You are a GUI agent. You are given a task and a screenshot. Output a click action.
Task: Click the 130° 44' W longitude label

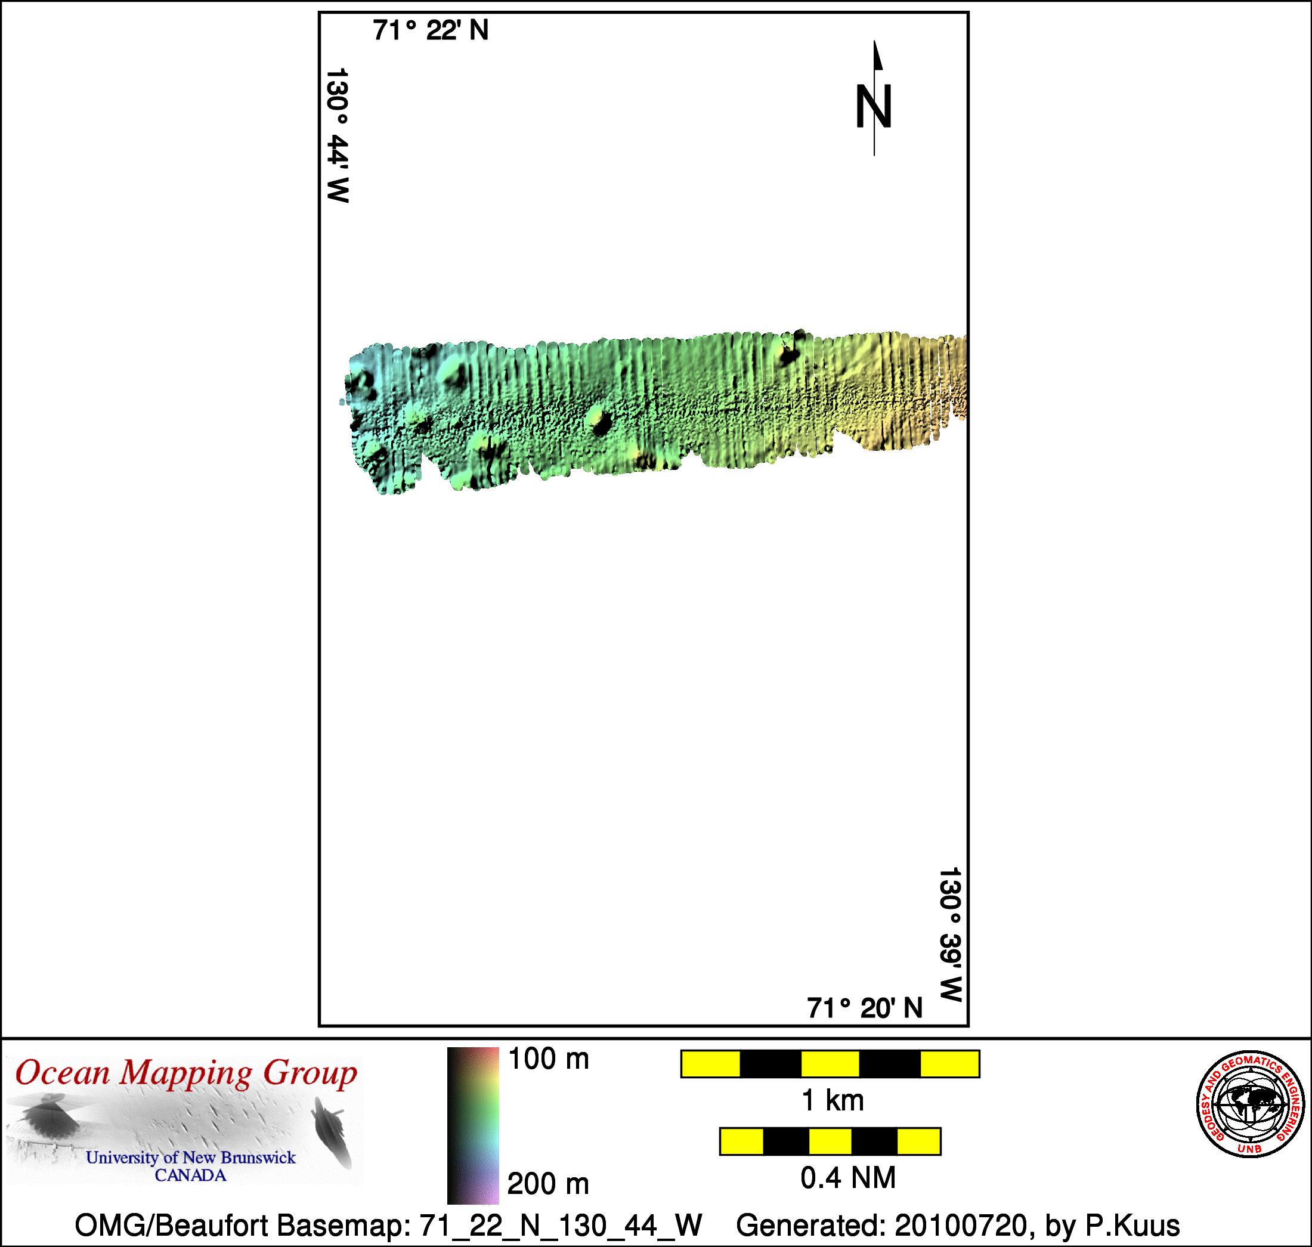click(338, 135)
